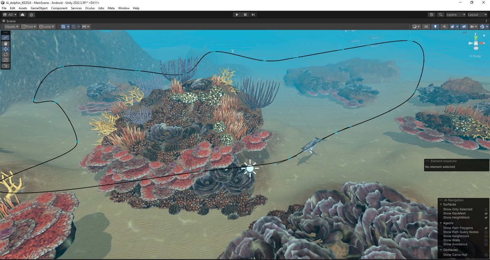This screenshot has width=490, height=260.
Task: Select the Move tool
Action: 5,49
